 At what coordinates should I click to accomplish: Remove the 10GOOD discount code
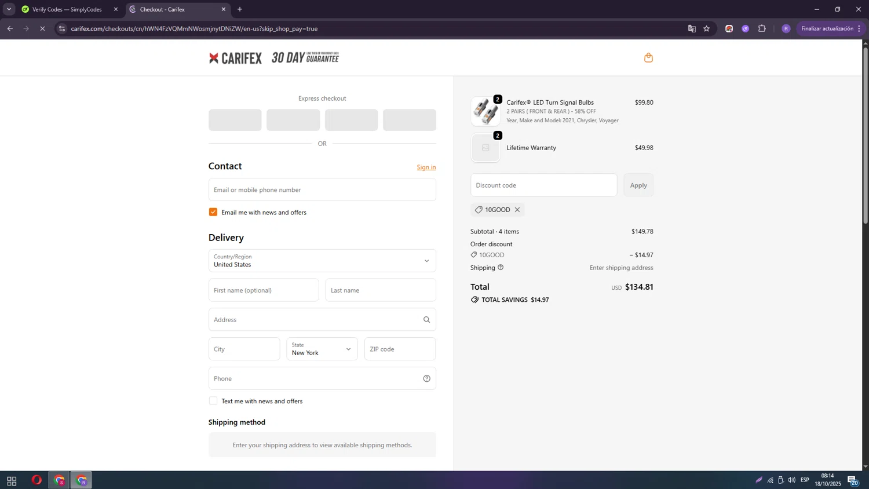[517, 210]
